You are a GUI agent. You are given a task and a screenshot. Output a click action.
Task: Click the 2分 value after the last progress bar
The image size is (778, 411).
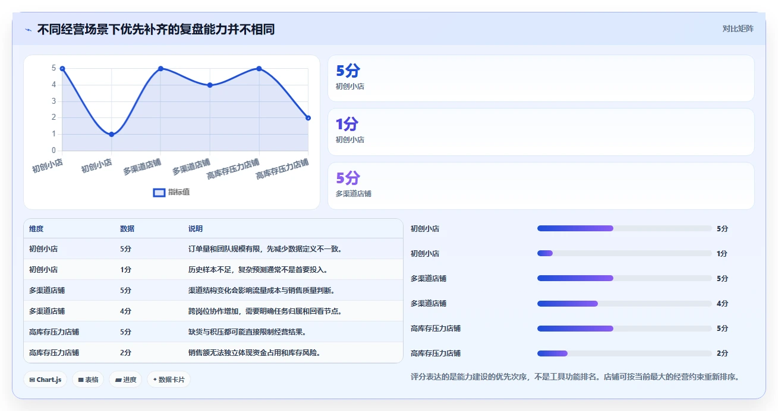click(722, 353)
